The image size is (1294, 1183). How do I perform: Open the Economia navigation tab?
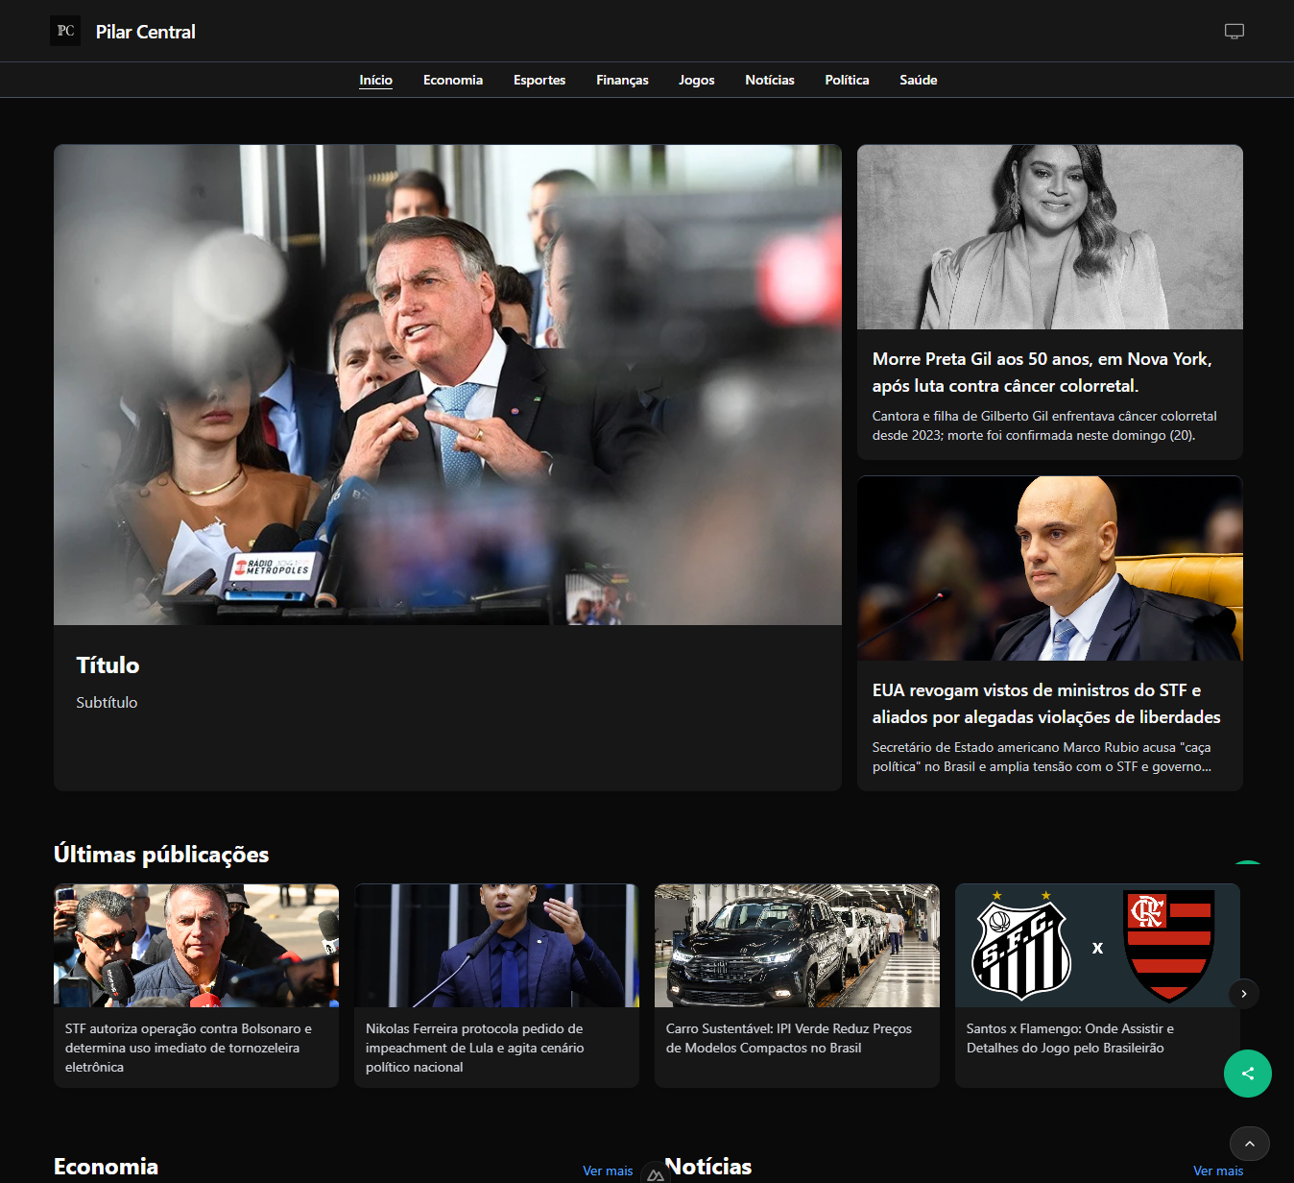click(452, 80)
